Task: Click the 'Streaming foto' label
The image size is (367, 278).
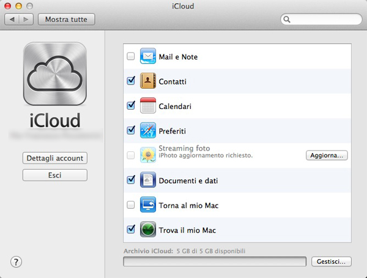Action: pyautogui.click(x=185, y=148)
